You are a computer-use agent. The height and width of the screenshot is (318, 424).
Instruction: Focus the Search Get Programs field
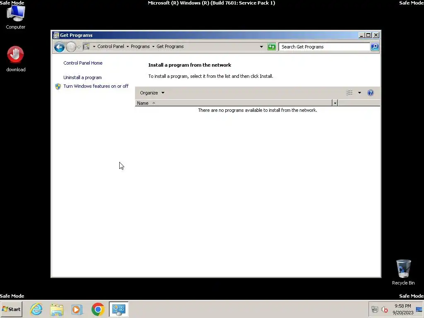(324, 47)
